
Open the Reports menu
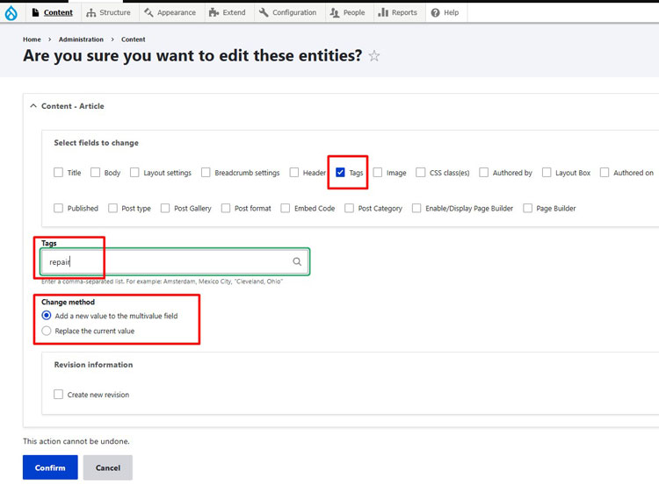pos(397,12)
